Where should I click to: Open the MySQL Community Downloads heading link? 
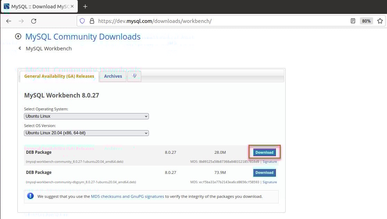tap(83, 36)
